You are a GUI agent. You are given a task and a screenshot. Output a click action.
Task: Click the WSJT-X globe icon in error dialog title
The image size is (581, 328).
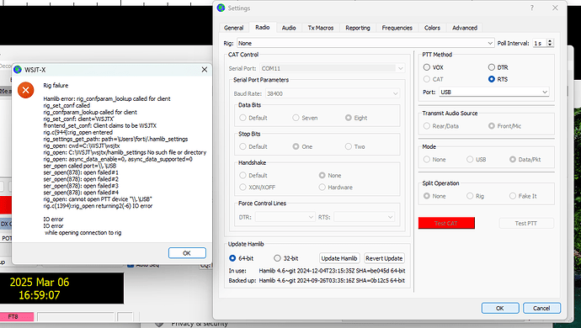[x=18, y=70]
